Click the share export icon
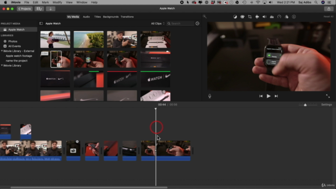This screenshot has height=189, width=336. [329, 9]
